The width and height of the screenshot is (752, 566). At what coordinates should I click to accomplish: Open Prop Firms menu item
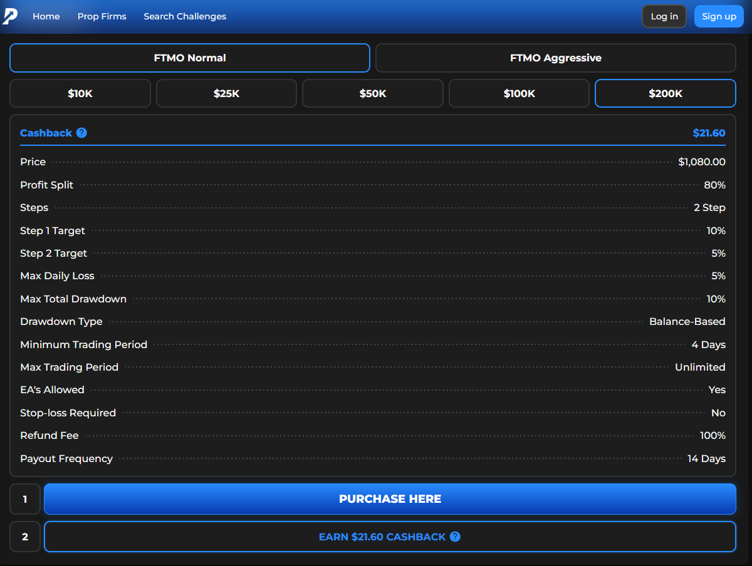coord(102,16)
